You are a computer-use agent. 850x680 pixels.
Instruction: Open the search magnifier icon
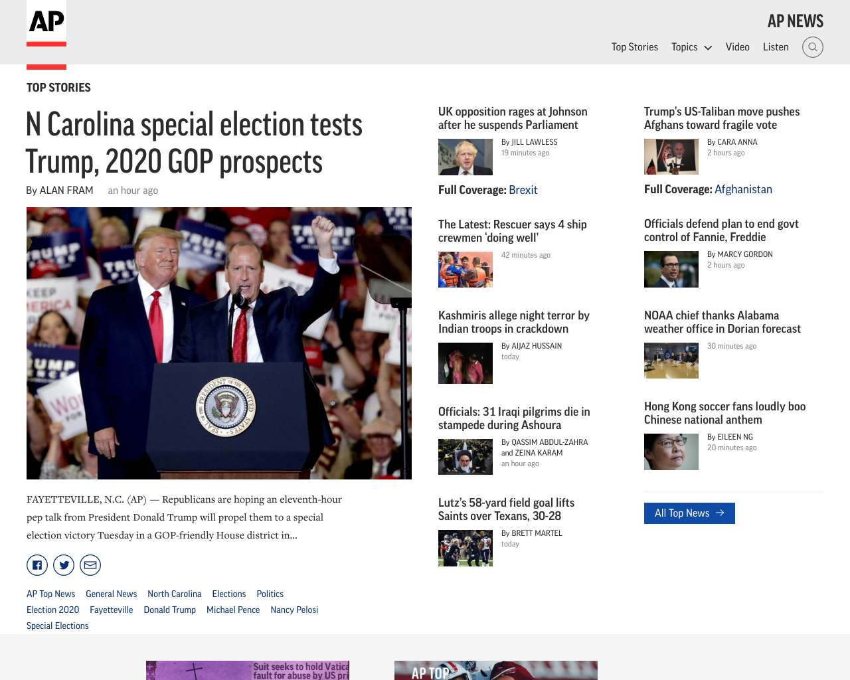[813, 47]
